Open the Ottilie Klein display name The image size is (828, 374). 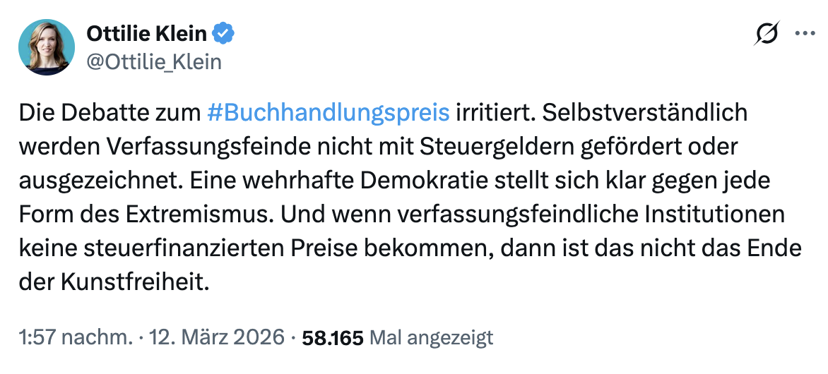click(146, 33)
